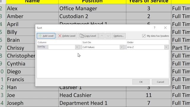Screen dimensions: 190x107
Task: Click the Years of Service header cell
Action: pos(148,2)
